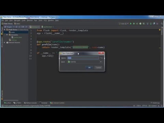Click the sort arrows beside Name field
Screen dimensions: 164x123
101,58
